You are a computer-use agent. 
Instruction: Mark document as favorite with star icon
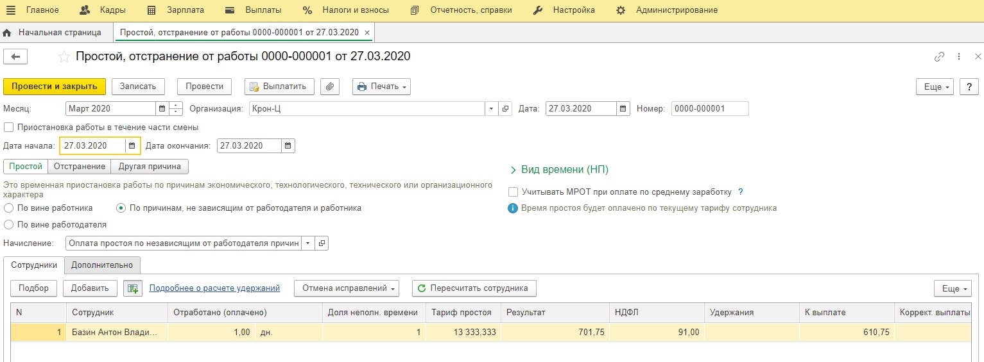coord(64,57)
